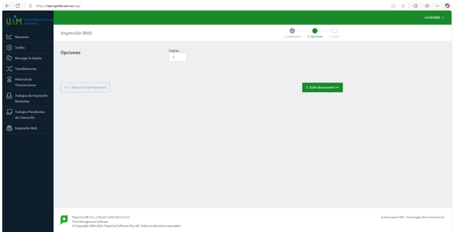Bookmark page with the star icon
This screenshot has height=232, width=454.
pos(403,6)
